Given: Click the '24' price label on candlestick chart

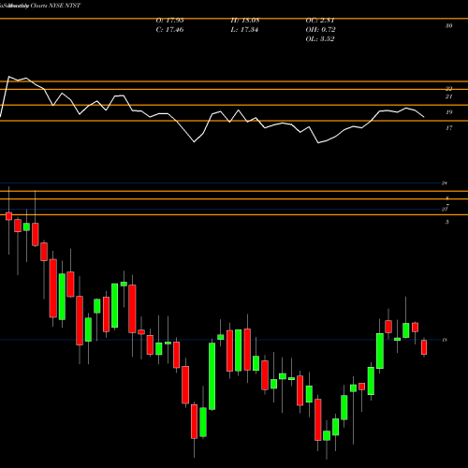Looking at the screenshot, I should pos(445,183).
